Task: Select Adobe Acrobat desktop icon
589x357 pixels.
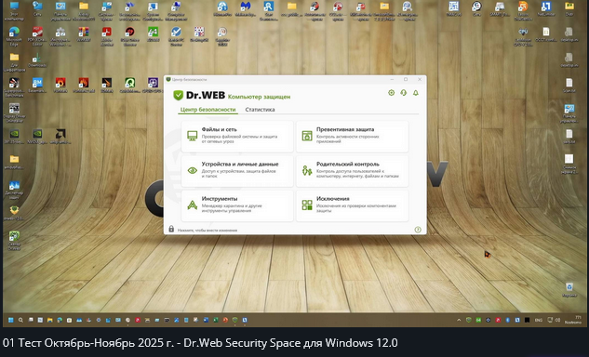Action: (107, 36)
